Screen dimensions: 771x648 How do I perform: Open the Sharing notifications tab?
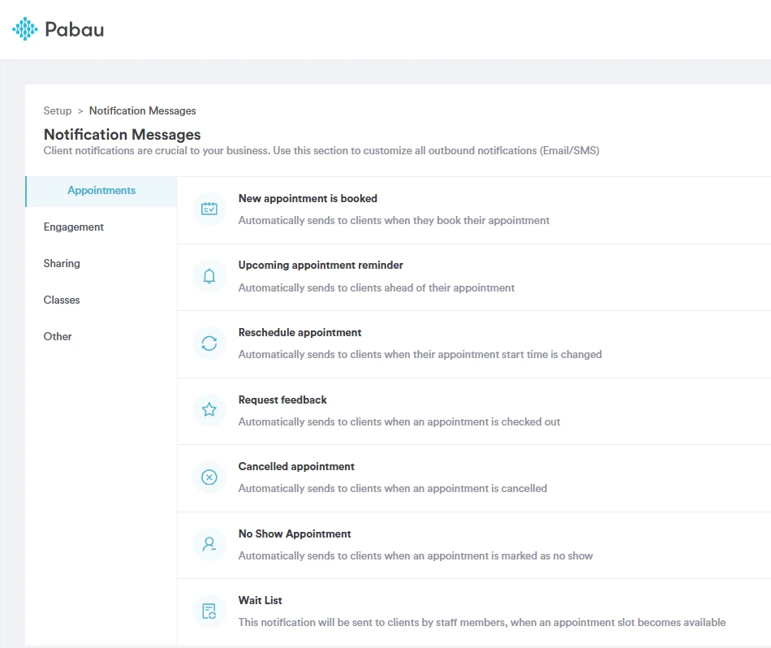(62, 263)
